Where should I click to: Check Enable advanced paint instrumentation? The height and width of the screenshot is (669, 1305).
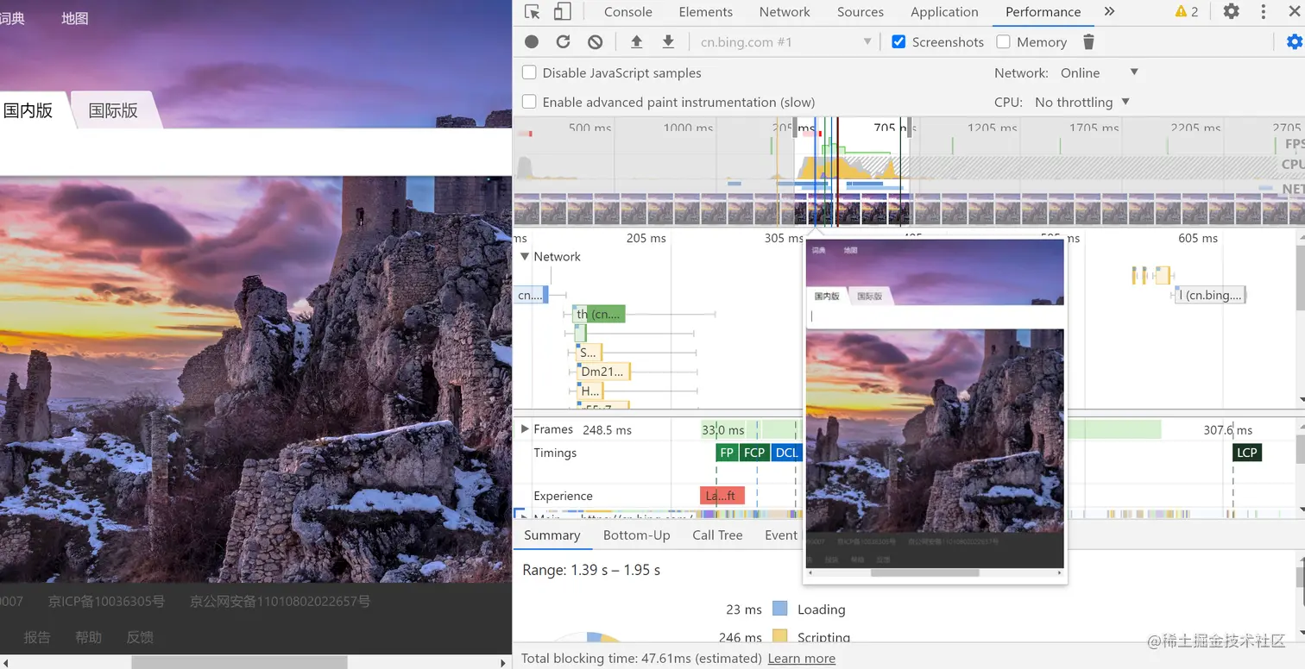[529, 102]
